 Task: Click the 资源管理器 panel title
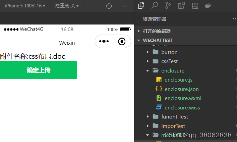(x=154, y=19)
